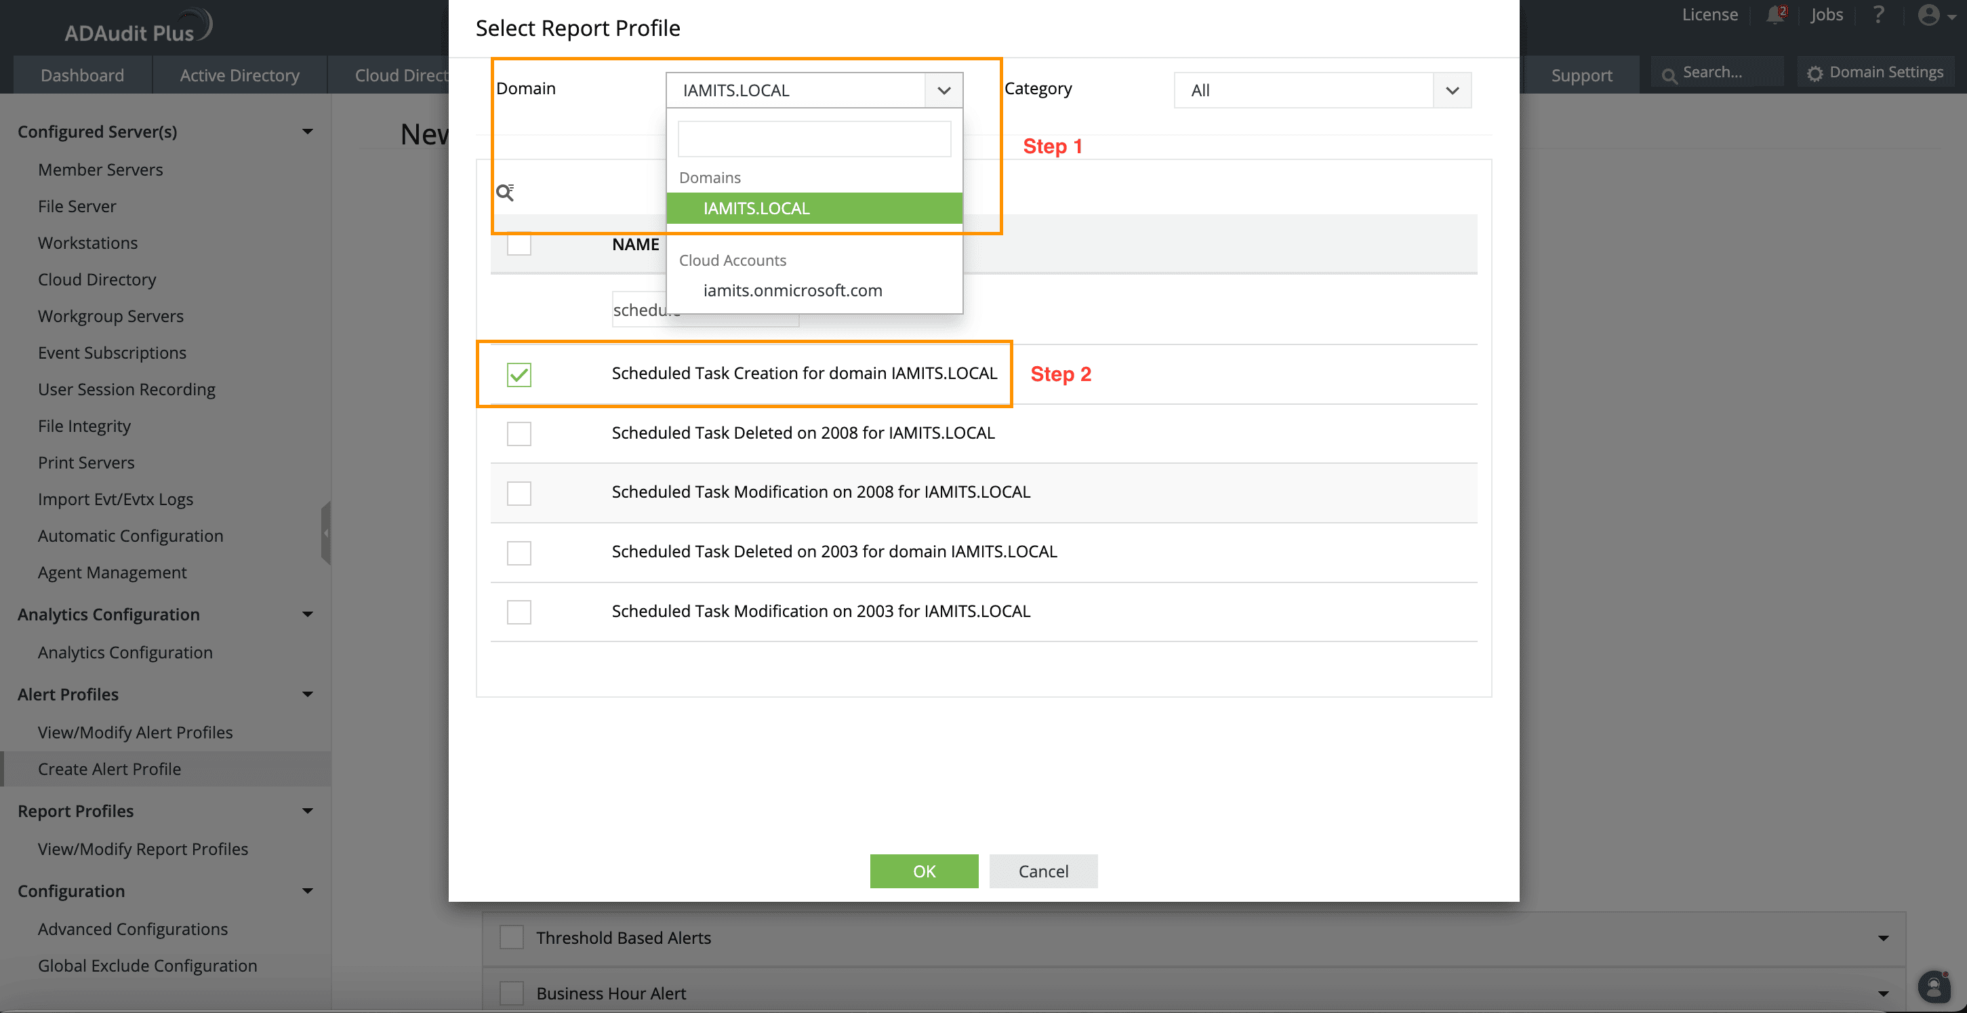Open the Cloud Directory tab
The image size is (1967, 1013).
[390, 75]
